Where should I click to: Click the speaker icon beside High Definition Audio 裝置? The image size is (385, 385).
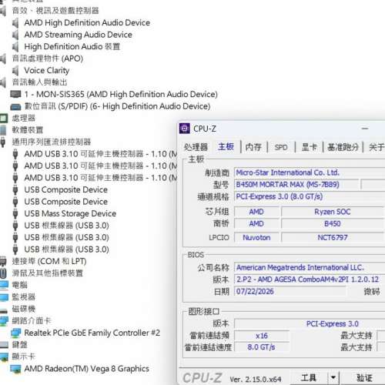pyautogui.click(x=15, y=47)
